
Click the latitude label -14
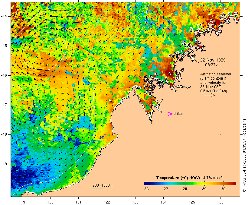tap(4, 16)
